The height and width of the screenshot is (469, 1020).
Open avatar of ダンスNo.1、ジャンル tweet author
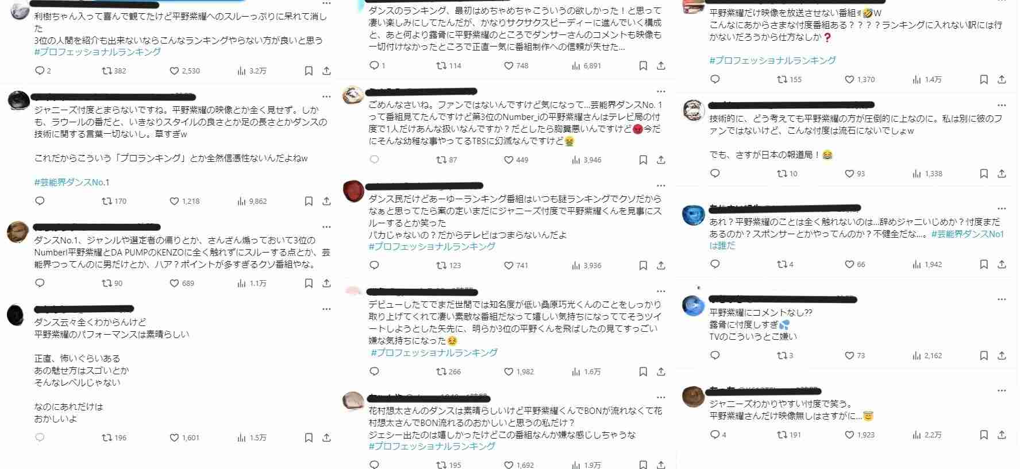pyautogui.click(x=17, y=232)
